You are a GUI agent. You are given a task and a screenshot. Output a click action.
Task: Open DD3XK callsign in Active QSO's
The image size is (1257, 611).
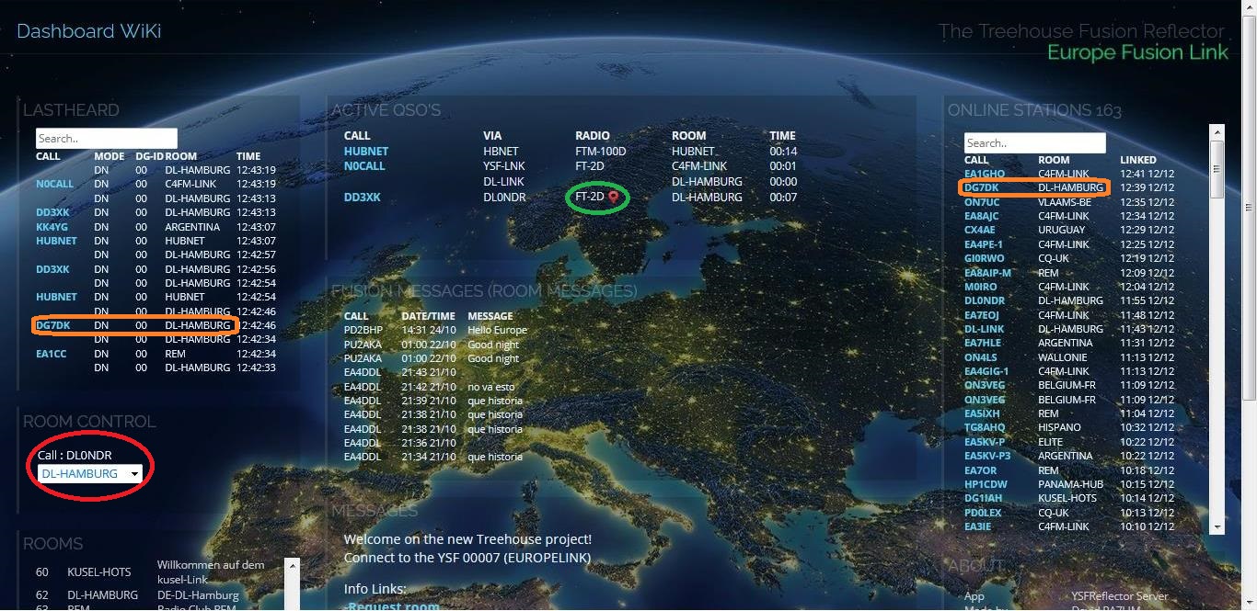coord(362,197)
